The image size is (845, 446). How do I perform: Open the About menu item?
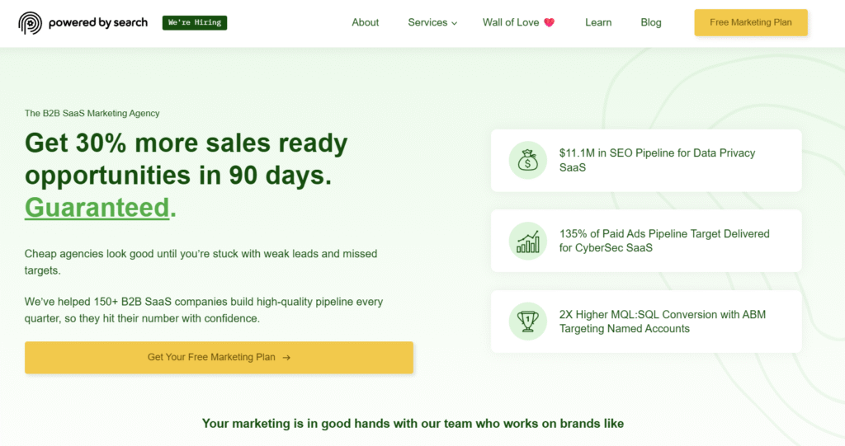(365, 22)
